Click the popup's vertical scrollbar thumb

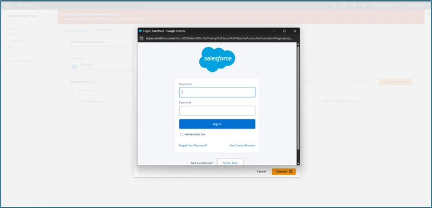click(298, 98)
